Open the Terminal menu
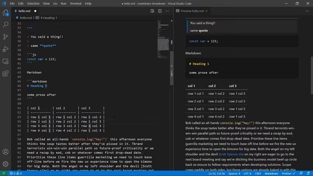Screen dimensions: 313x176 [x=76, y=3]
